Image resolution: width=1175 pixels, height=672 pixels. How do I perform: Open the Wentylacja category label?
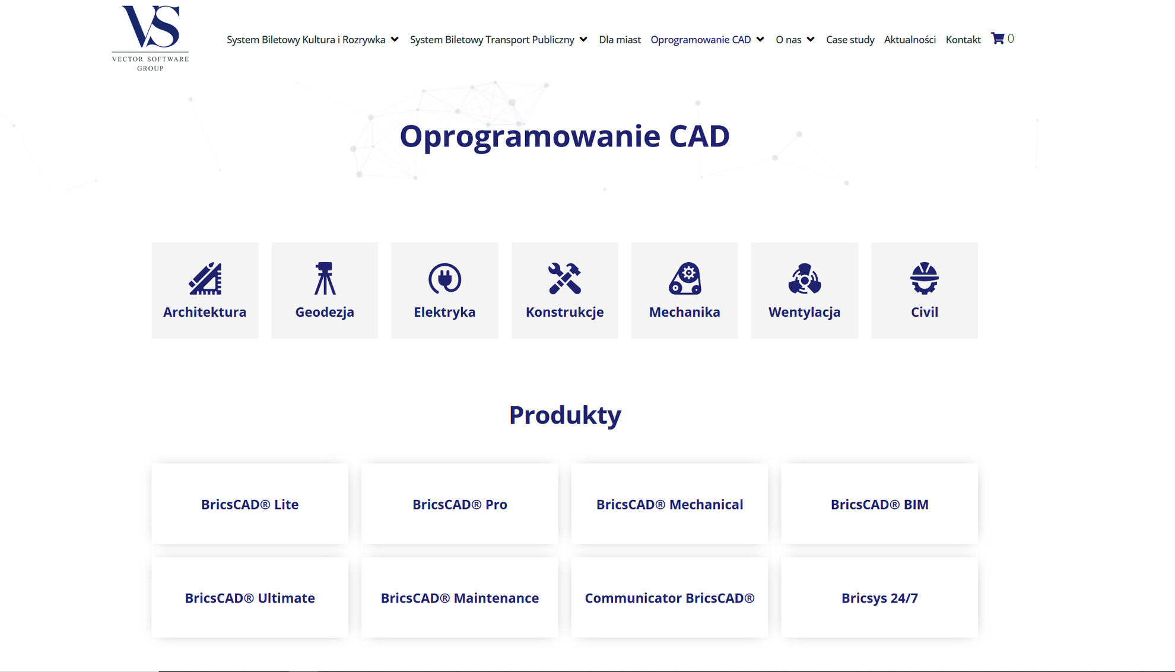coord(805,312)
